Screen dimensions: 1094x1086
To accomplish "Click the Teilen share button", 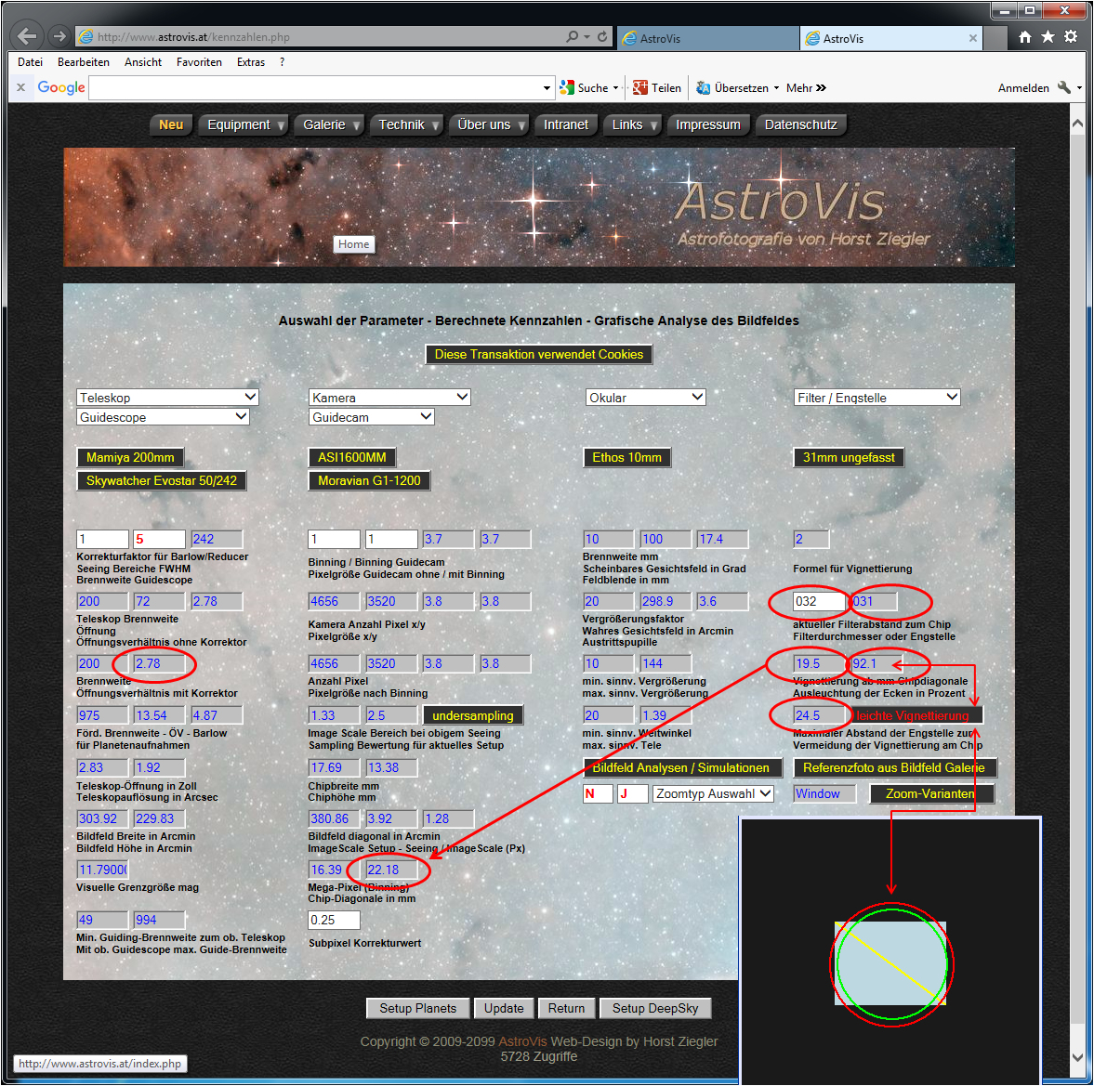I will coord(657,88).
